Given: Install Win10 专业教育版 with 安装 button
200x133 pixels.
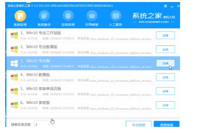Looking at the screenshot, I should [x=165, y=49].
